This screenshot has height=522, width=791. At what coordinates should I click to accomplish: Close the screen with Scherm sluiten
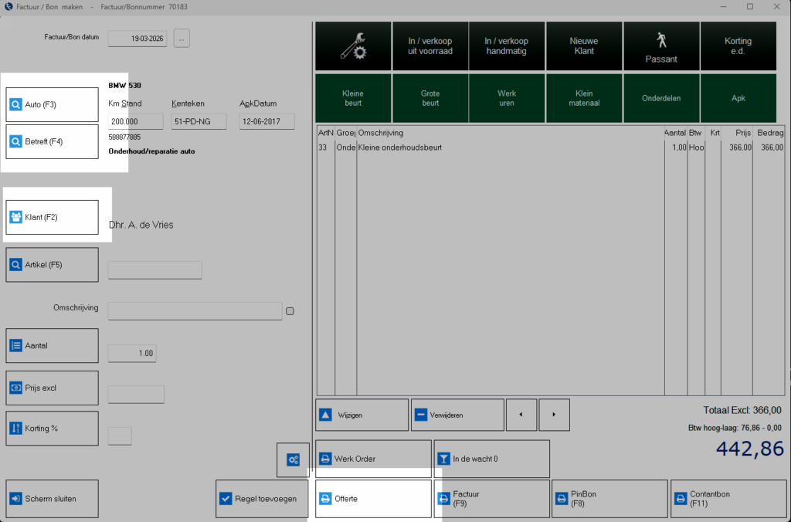53,499
